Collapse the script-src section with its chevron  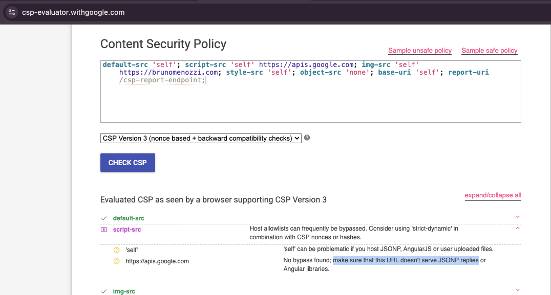(x=518, y=229)
